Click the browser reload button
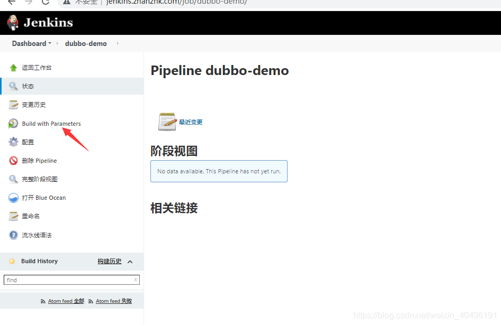501x325 pixels. (x=46, y=2)
